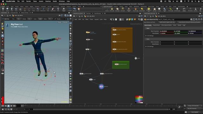Toggle Auto Update in status bar
203x114 pixels.
pos(194,112)
